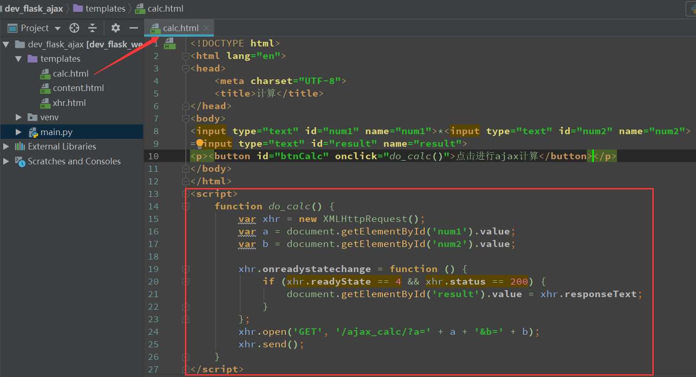Open the Project view dropdown
This screenshot has height=377, width=696.
pyautogui.click(x=58, y=28)
